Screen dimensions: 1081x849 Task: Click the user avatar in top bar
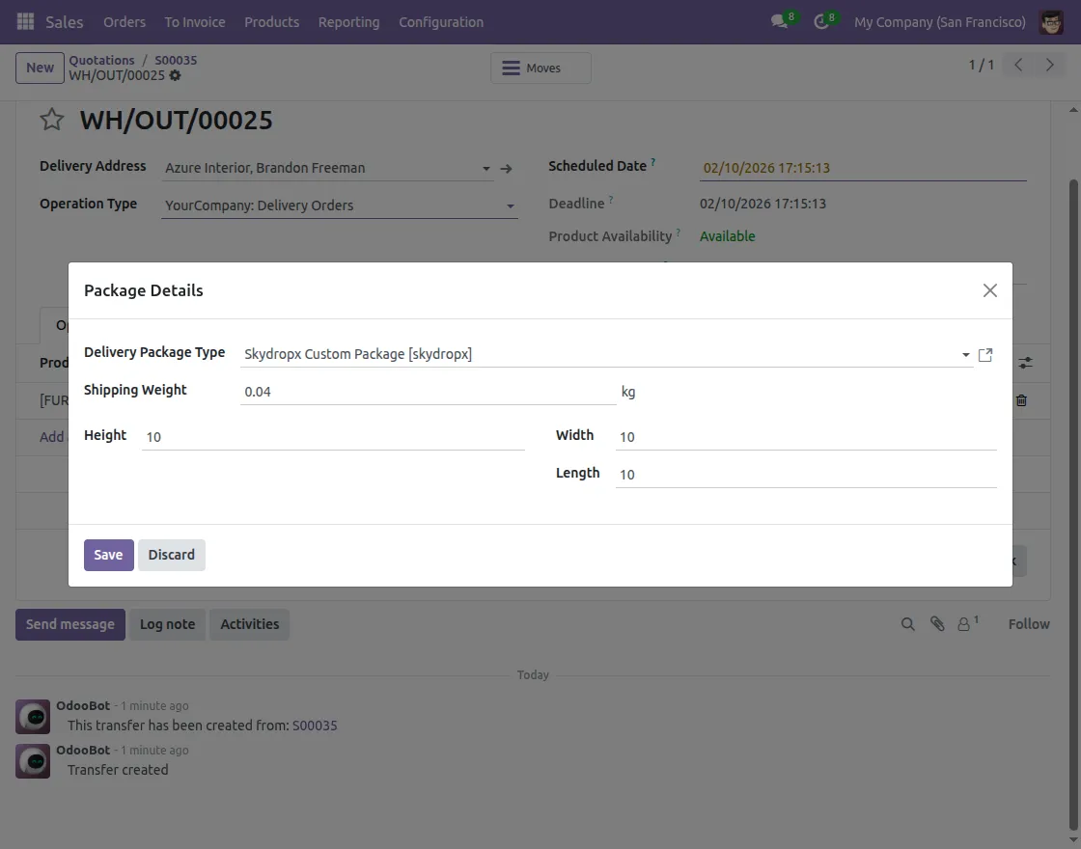(x=1051, y=21)
